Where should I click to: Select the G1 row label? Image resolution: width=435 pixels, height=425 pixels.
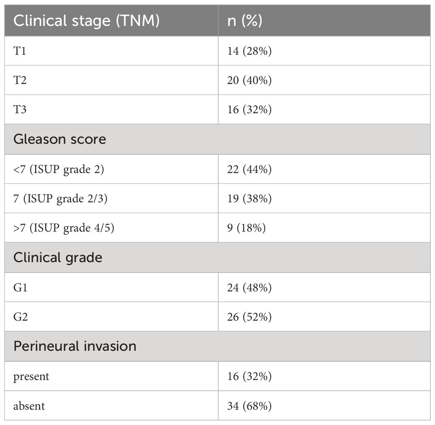pyautogui.click(x=111, y=288)
